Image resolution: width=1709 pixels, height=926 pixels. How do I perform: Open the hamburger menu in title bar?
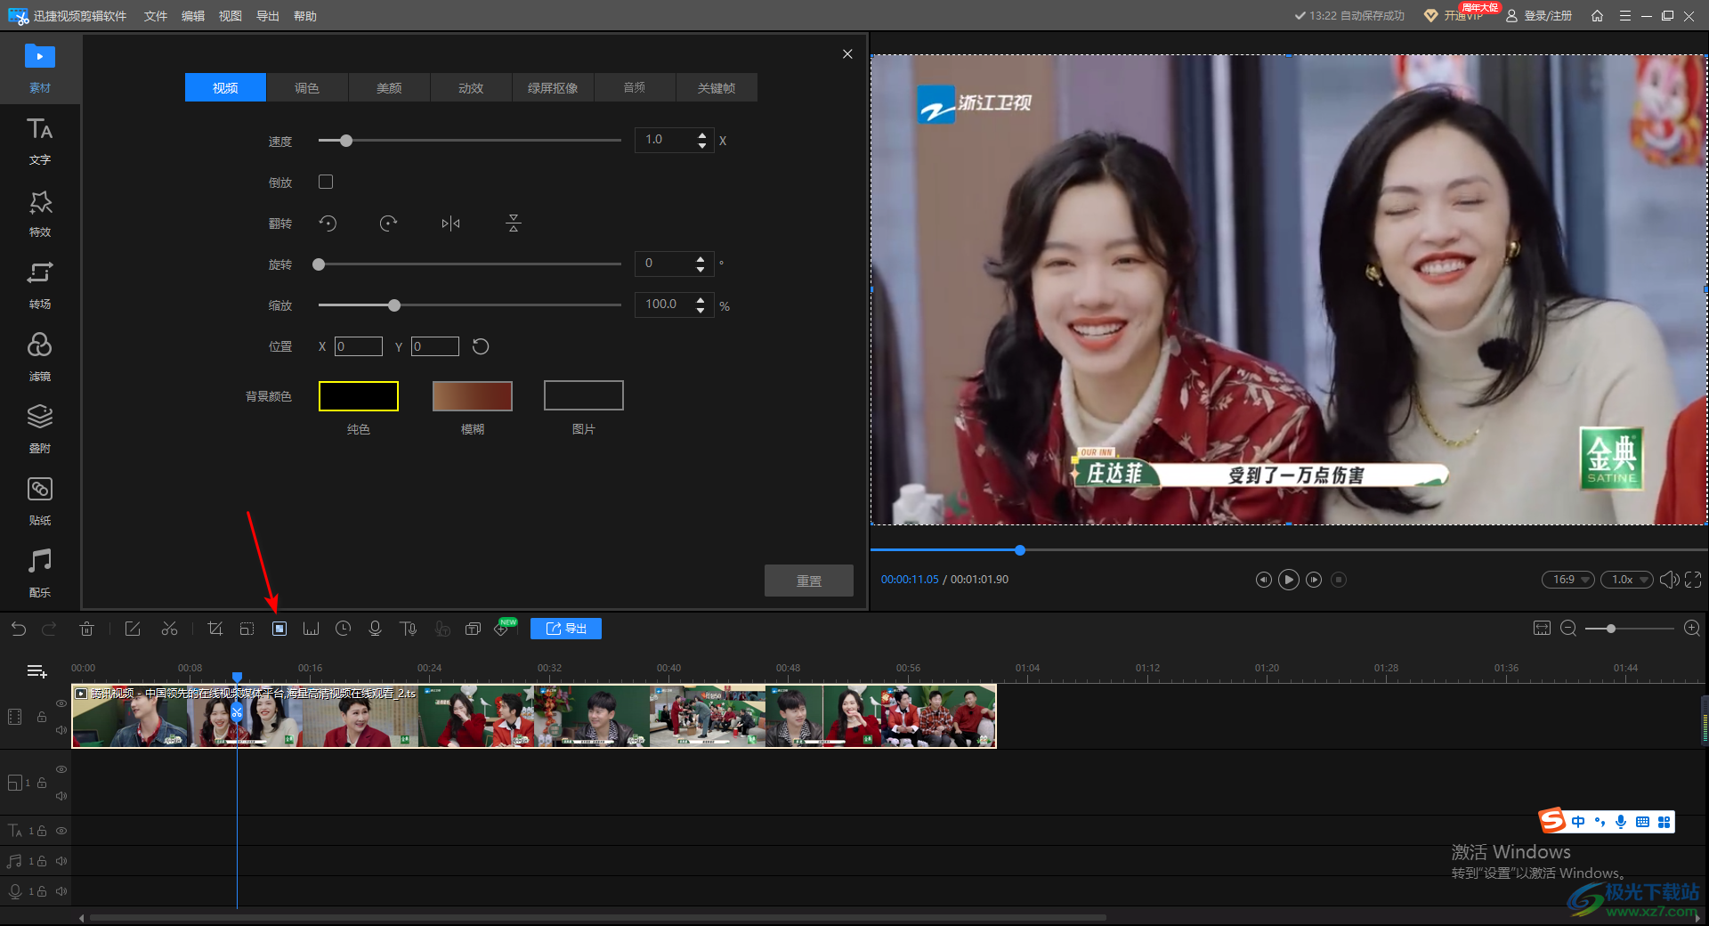point(1625,16)
